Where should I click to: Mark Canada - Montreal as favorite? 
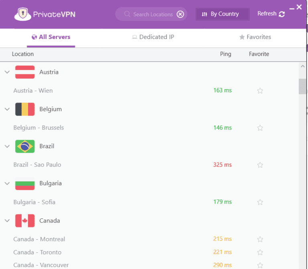coord(260,239)
